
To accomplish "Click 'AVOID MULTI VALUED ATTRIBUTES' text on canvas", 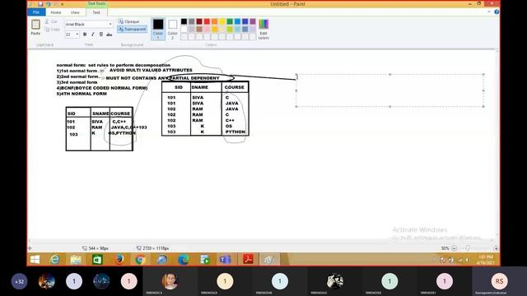I will tap(151, 70).
